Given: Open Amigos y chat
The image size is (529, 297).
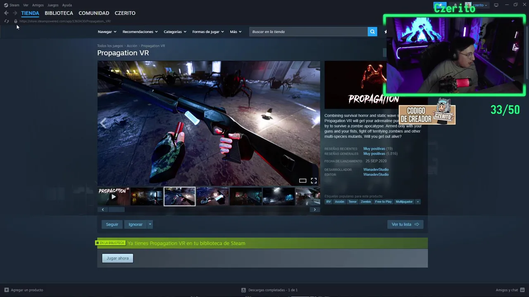Looking at the screenshot, I should [x=510, y=290].
